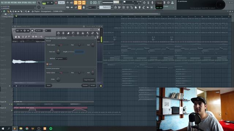Toggle Edison loop playback button

pyautogui.click(x=18, y=31)
